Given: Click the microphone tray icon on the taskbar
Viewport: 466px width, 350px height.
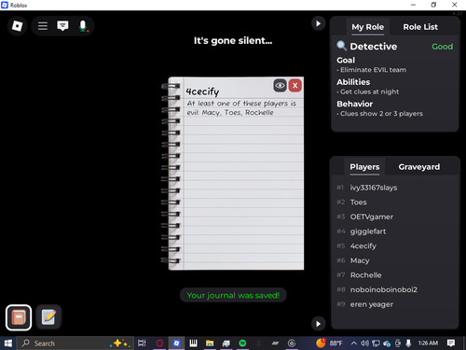Looking at the screenshot, I should [x=408, y=343].
